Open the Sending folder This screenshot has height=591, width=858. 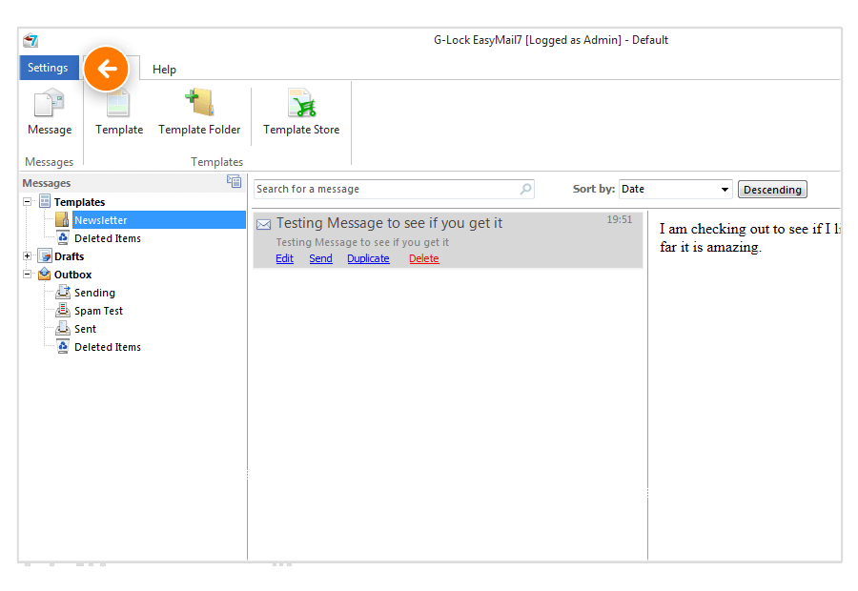pos(94,293)
